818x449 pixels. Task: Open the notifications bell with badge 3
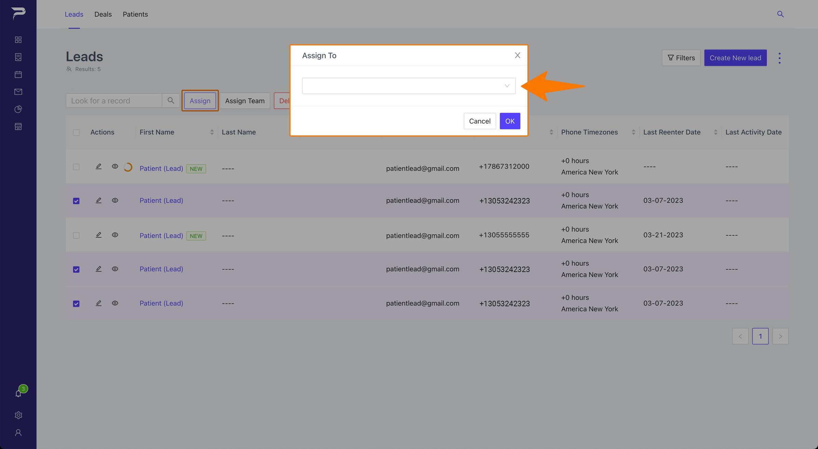click(x=18, y=393)
